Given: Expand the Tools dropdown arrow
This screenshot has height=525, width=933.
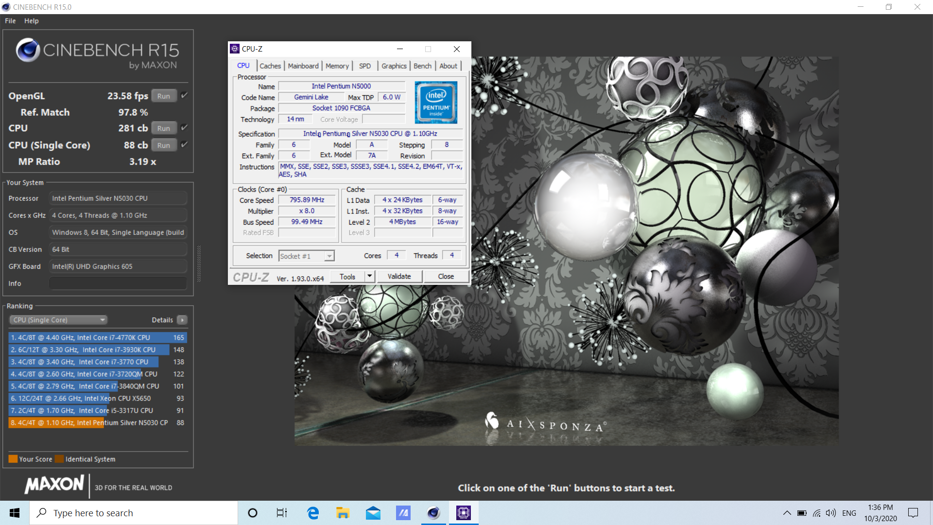Looking at the screenshot, I should pos(369,277).
